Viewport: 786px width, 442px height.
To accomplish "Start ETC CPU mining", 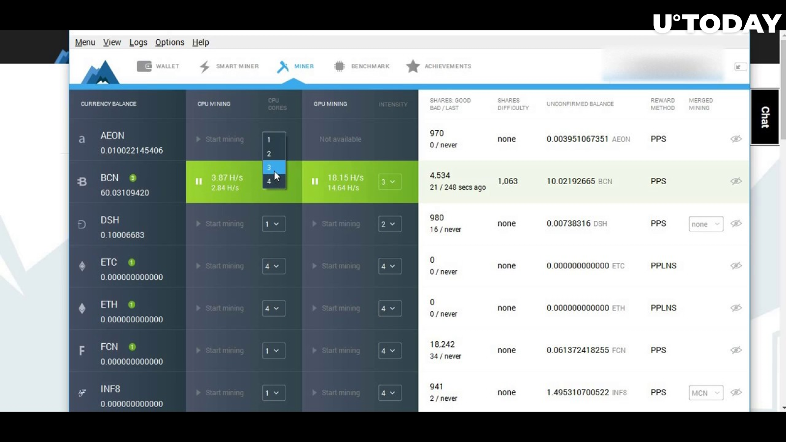I will point(220,266).
